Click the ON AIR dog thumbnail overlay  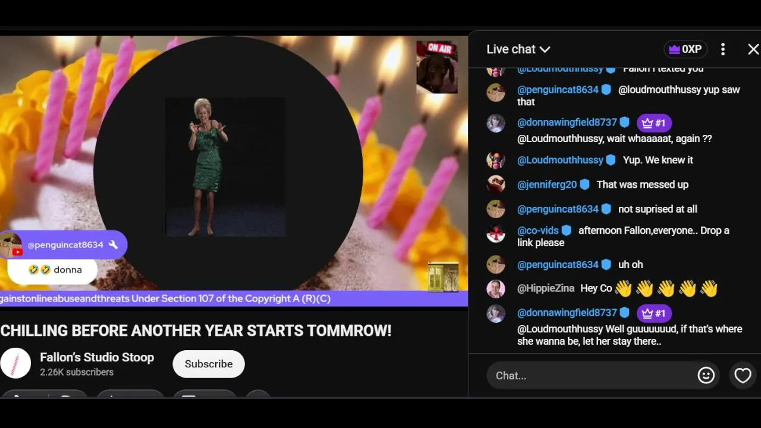click(x=437, y=67)
